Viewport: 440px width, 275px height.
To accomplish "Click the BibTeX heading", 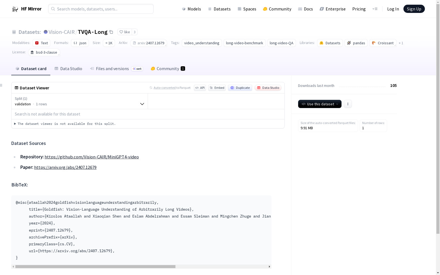I will pyautogui.click(x=20, y=185).
